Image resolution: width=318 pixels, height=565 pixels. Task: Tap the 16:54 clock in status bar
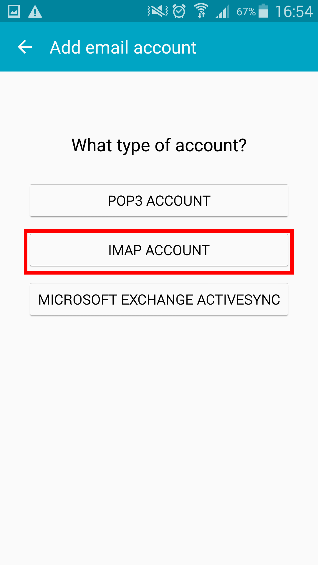[x=294, y=12]
